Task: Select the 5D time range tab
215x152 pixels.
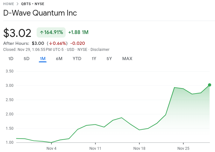Action: (26, 59)
